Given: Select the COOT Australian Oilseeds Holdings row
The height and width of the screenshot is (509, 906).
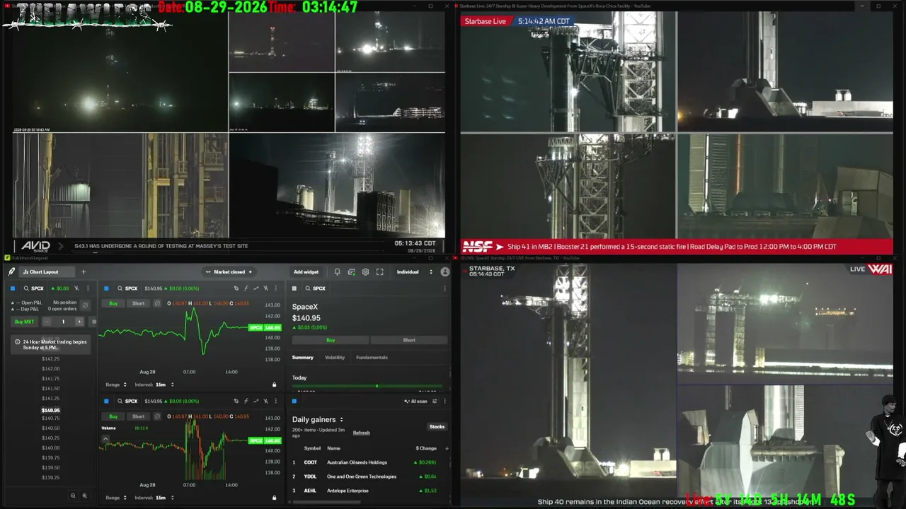Looking at the screenshot, I should (x=369, y=462).
